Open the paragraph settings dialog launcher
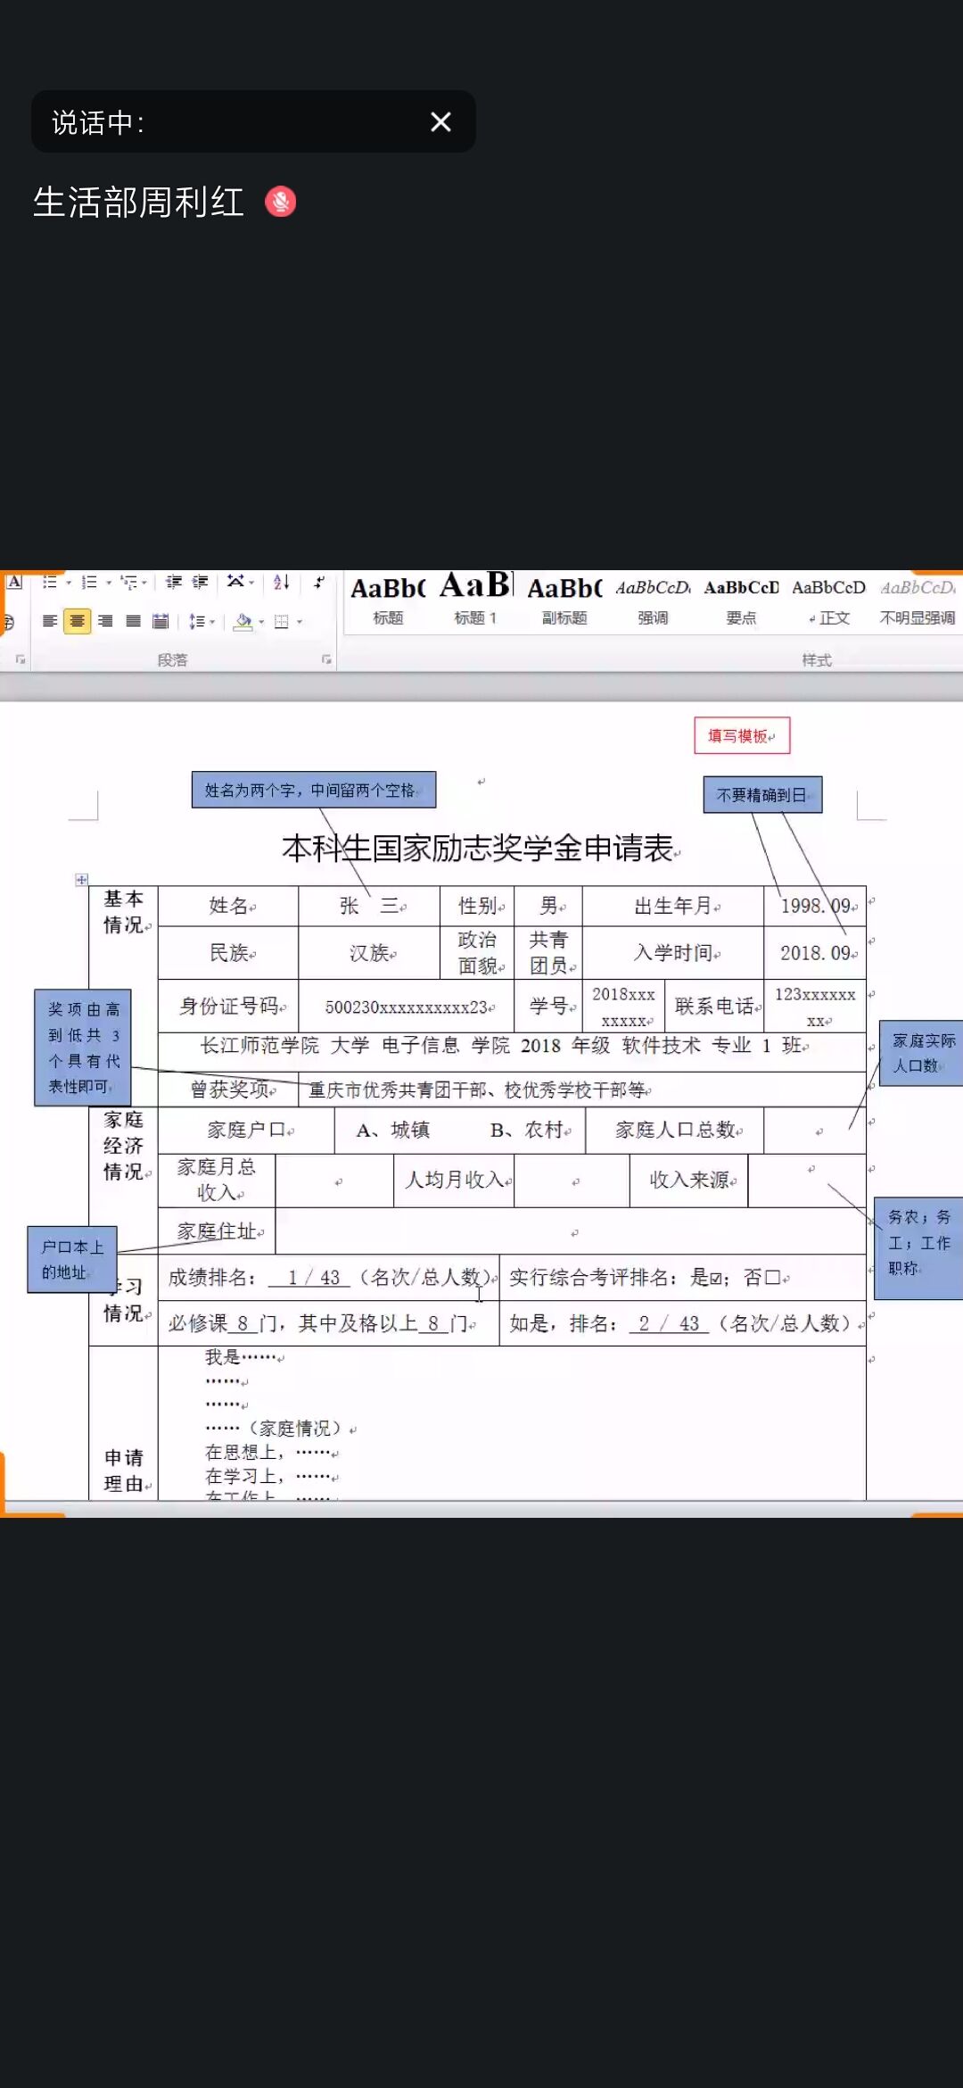The height and width of the screenshot is (2088, 963). click(x=326, y=659)
